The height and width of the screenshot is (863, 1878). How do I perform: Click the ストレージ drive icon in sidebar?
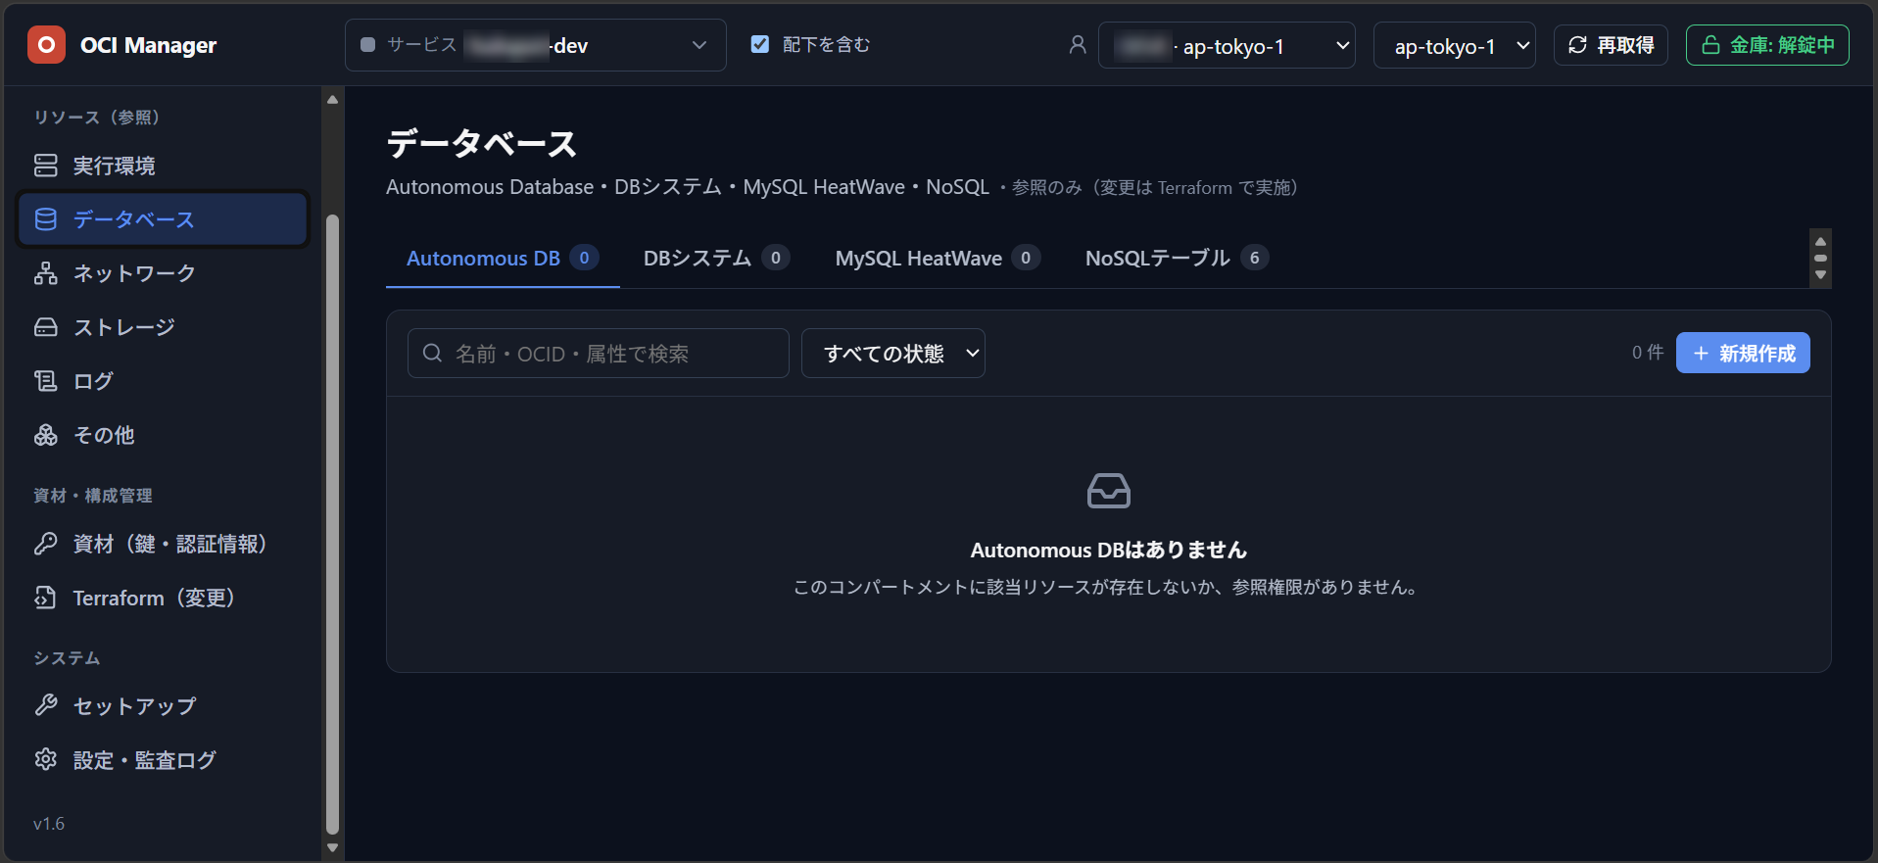(46, 327)
